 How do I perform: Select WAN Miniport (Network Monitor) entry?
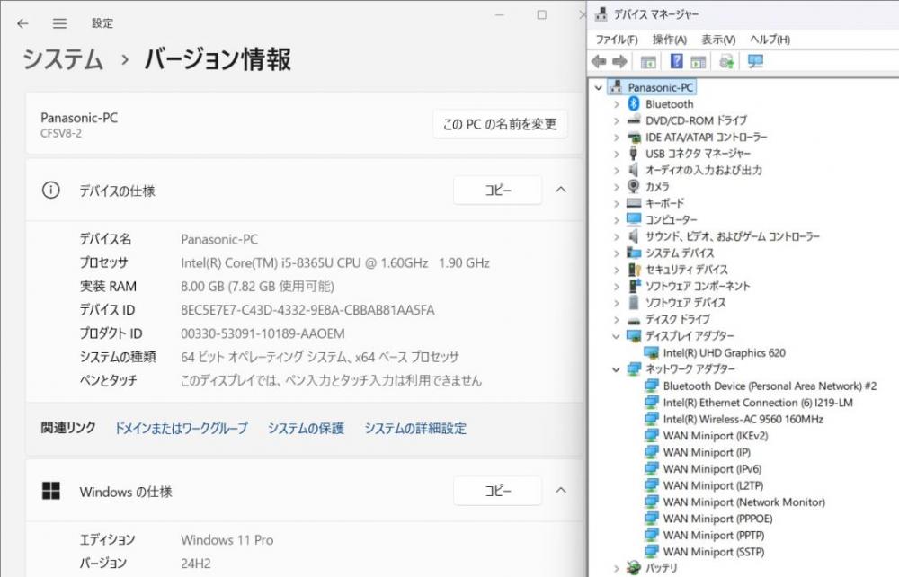744,502
